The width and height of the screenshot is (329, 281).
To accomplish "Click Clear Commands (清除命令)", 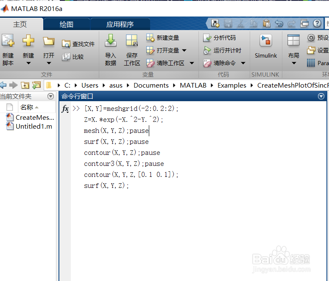I will [x=220, y=63].
